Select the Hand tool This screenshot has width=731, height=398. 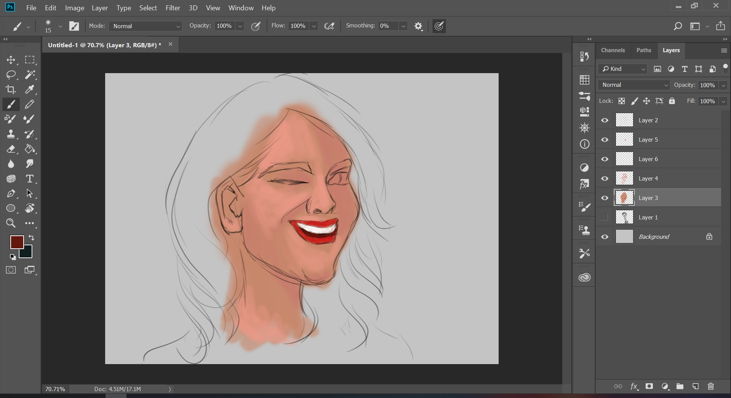(x=30, y=208)
